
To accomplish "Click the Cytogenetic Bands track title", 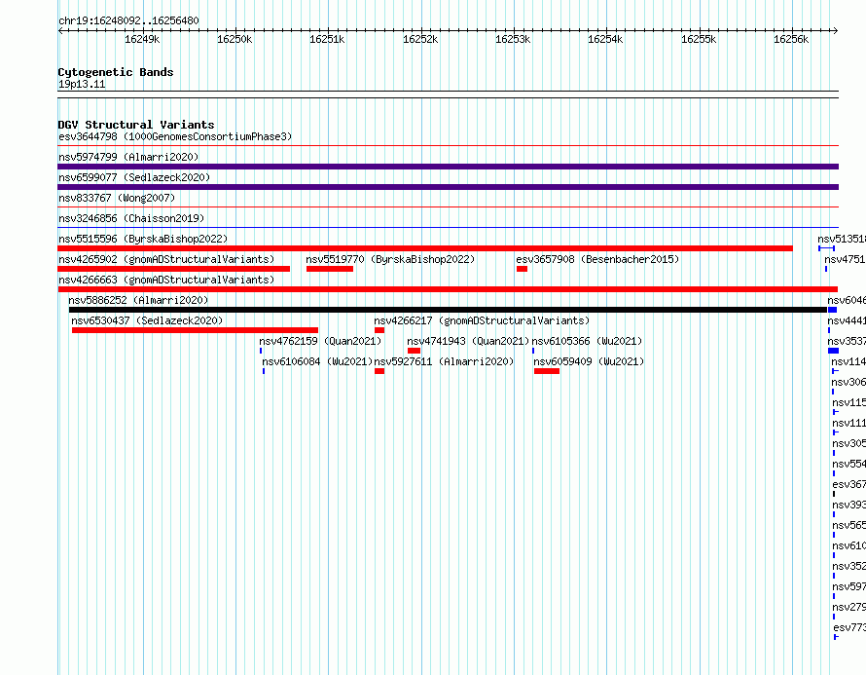I will pos(116,72).
